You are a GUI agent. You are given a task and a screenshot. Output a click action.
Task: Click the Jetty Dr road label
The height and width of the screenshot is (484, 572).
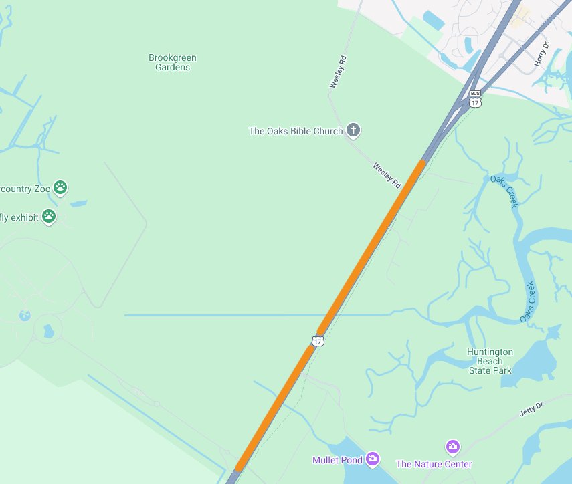[x=531, y=409]
